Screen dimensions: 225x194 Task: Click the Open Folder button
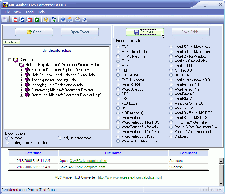click(x=79, y=32)
